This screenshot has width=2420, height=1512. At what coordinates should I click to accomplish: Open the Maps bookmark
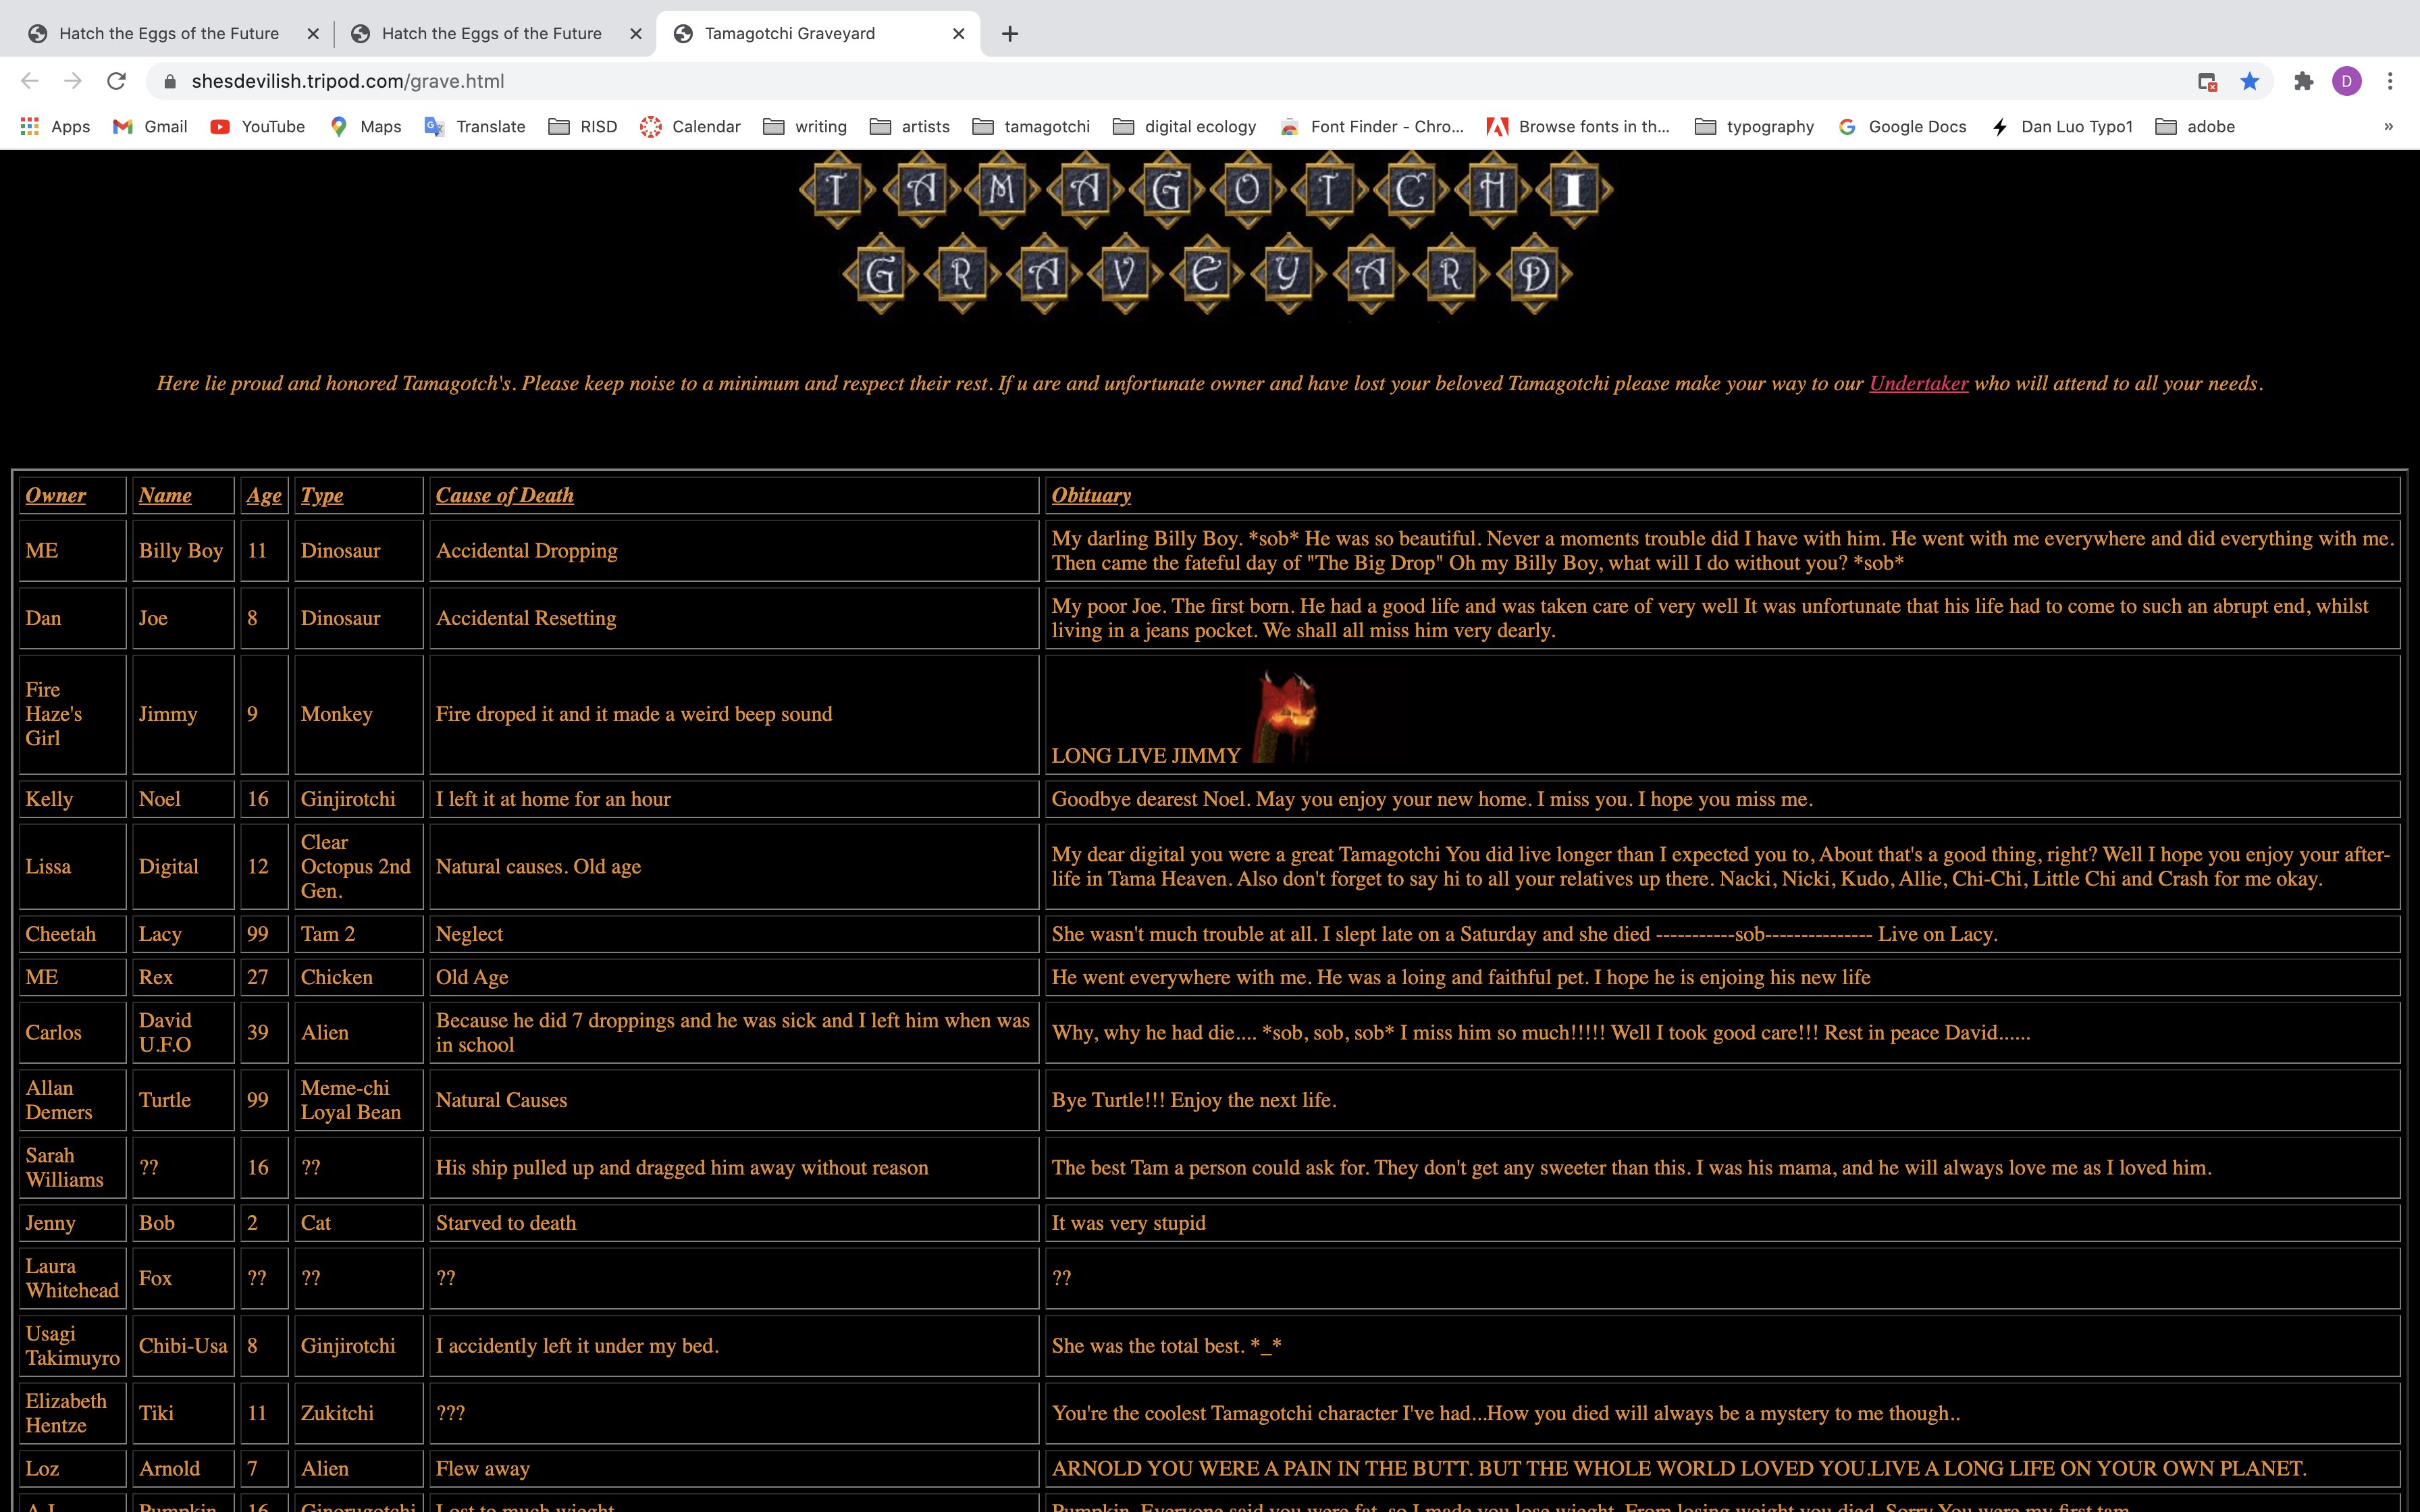point(365,127)
